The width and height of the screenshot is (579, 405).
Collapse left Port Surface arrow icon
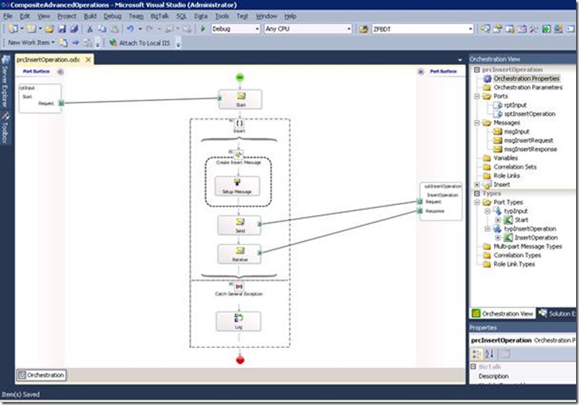click(60, 71)
